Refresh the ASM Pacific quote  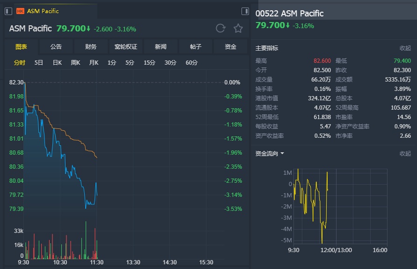tap(220, 29)
